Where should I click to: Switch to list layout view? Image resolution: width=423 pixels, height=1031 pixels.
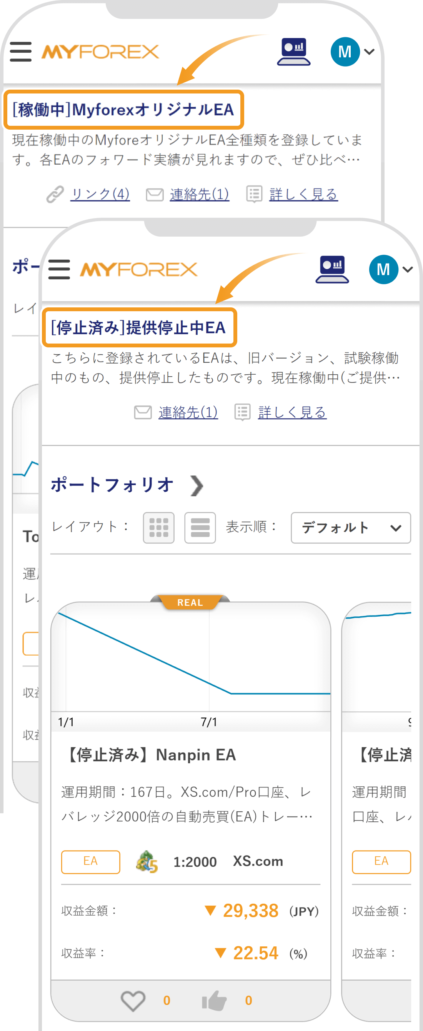pos(200,528)
